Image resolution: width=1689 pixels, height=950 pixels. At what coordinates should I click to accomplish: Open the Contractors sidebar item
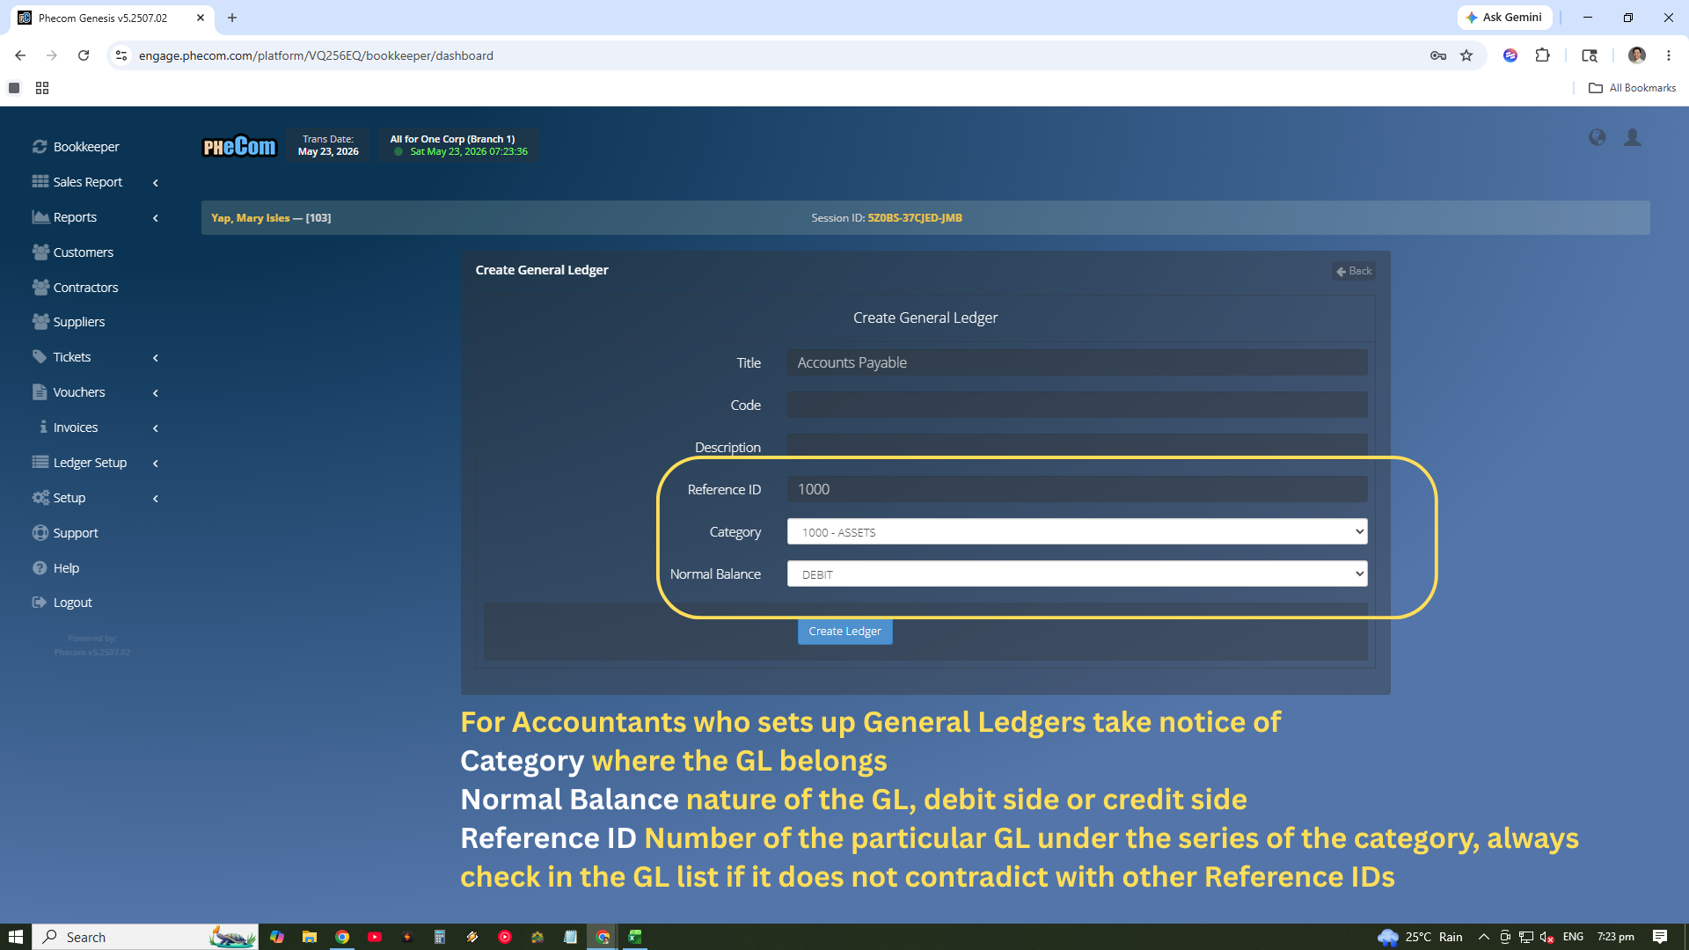[x=85, y=288]
